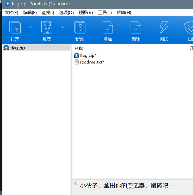
Task: Click the Scan shield icon in toolbar
Action: point(189,28)
